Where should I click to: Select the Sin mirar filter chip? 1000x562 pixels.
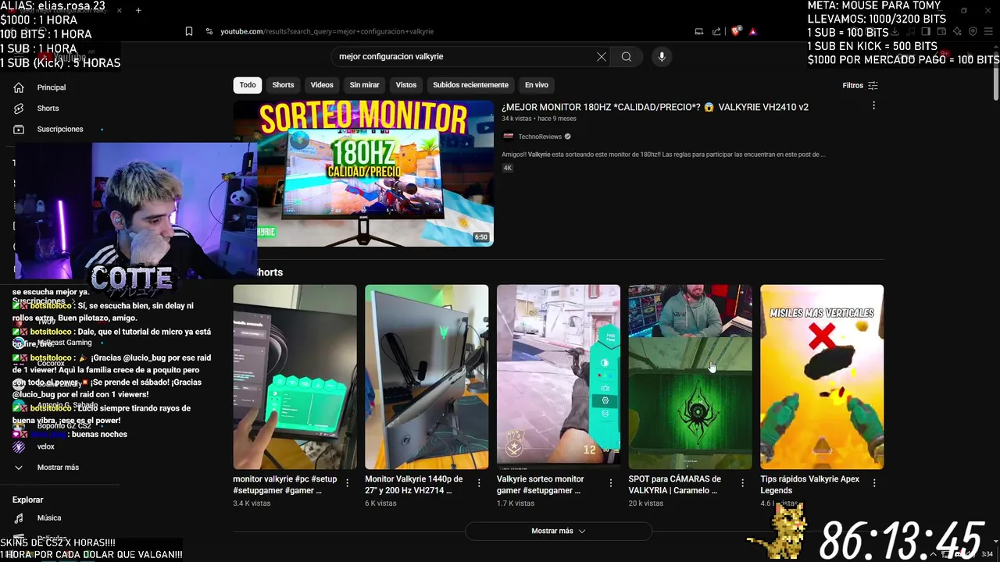[x=364, y=85]
